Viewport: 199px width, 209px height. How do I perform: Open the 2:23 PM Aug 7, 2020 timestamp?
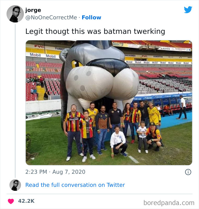(55, 172)
